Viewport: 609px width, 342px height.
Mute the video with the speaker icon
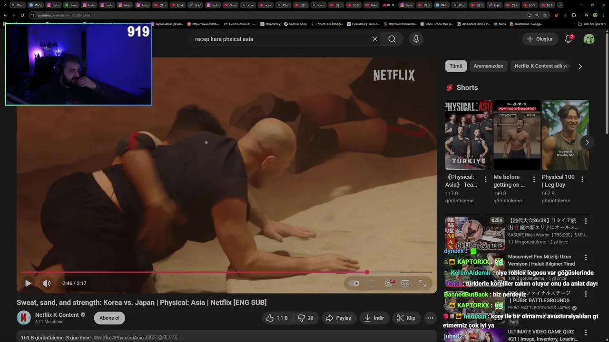tap(46, 283)
